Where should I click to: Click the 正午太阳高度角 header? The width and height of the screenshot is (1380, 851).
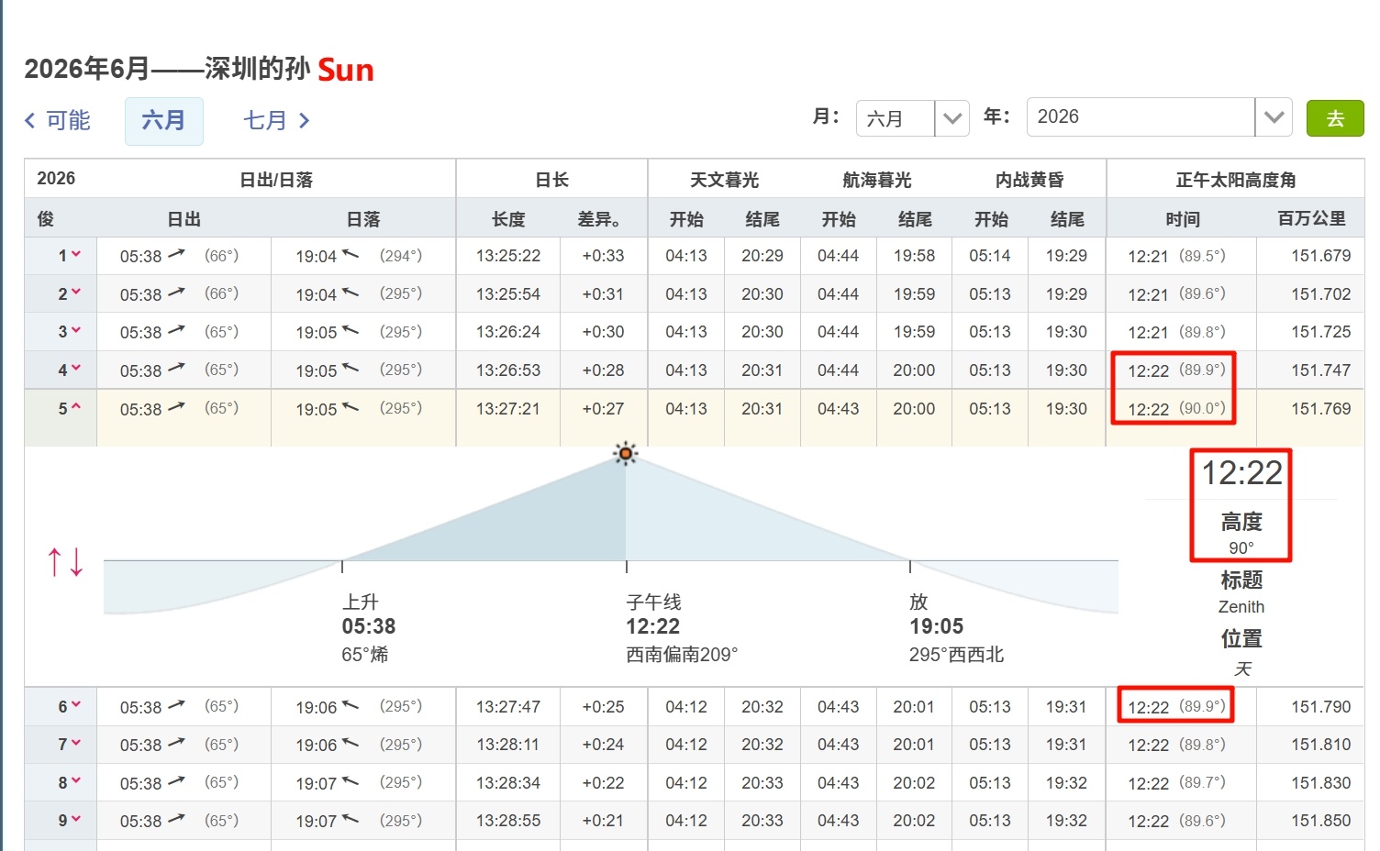tap(1235, 181)
